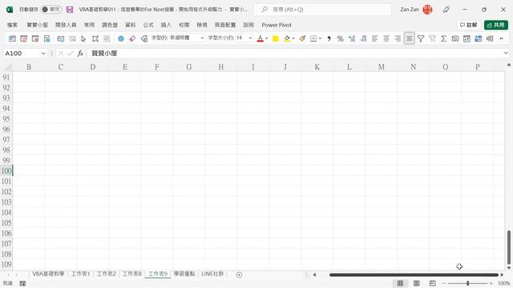Click the formula bar input
The image size is (513, 288).
click(x=294, y=54)
